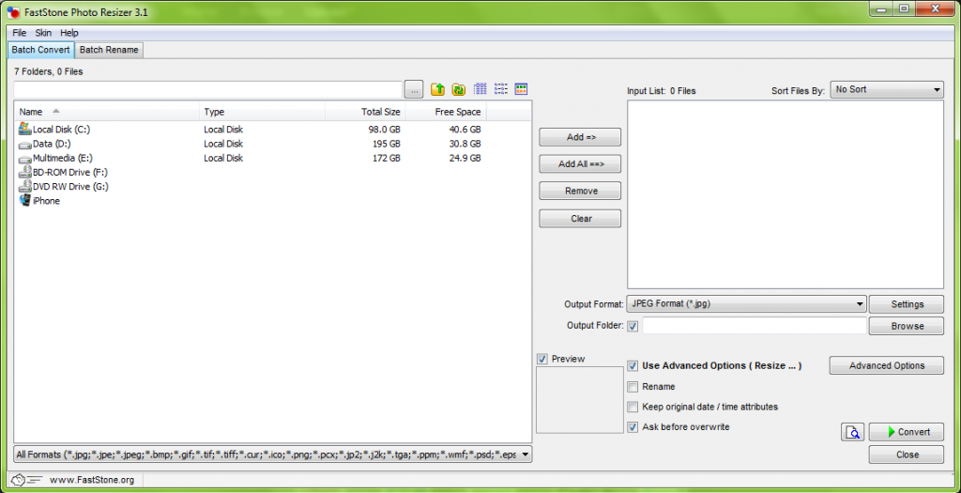The width and height of the screenshot is (961, 493).
Task: Refresh the folder listing with green arrows icon
Action: pos(458,89)
